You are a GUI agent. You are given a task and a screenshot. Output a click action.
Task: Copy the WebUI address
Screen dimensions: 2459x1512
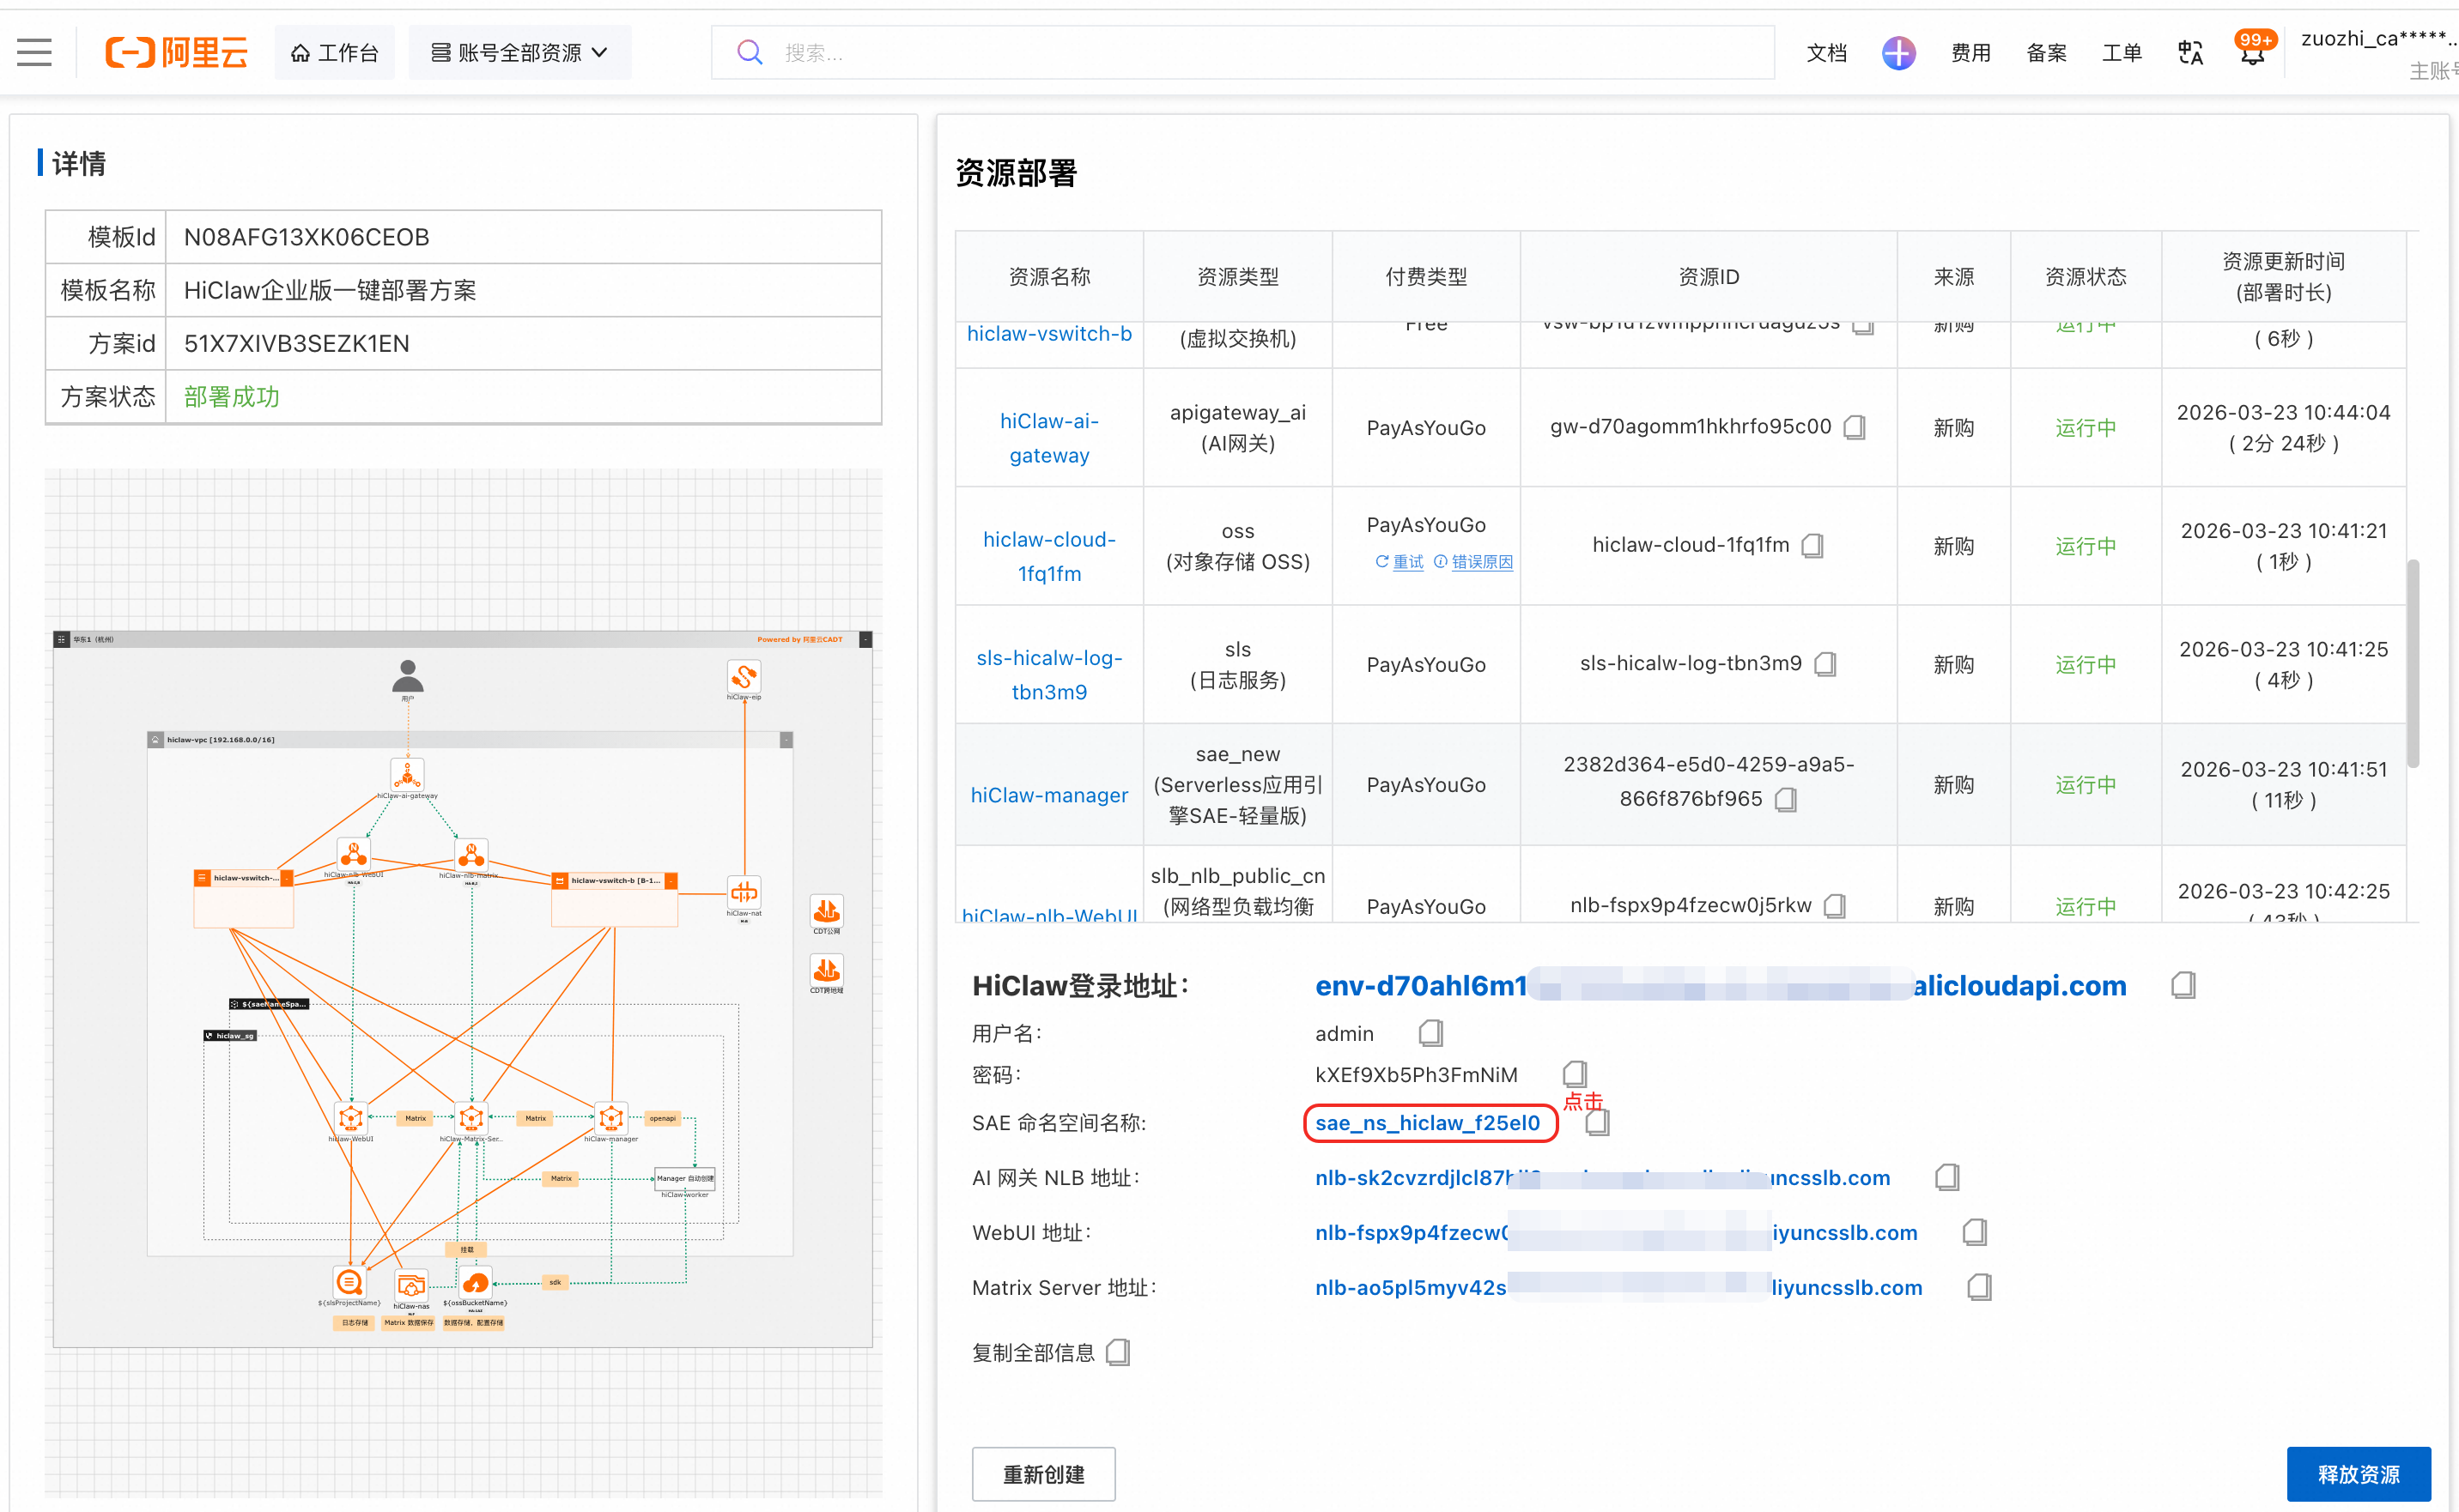[1975, 1232]
